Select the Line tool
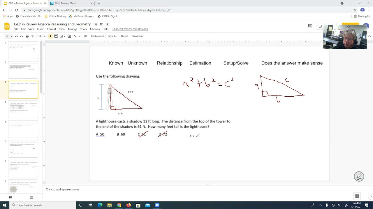Viewport: 373px width, 209px height. point(75,36)
